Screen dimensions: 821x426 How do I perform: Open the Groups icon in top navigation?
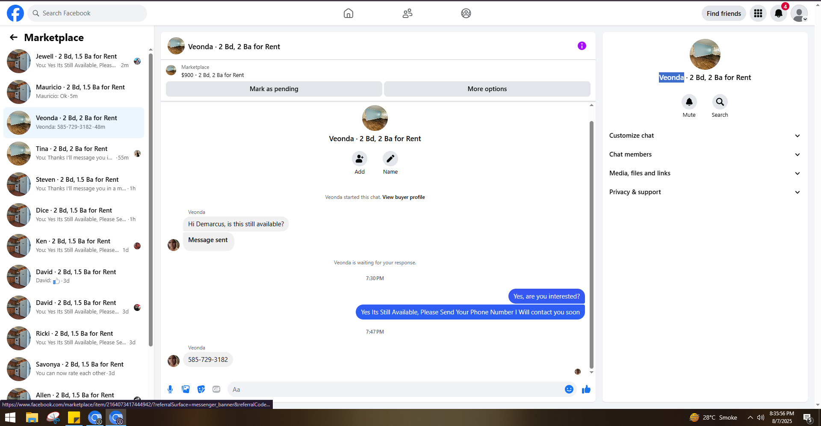point(466,13)
